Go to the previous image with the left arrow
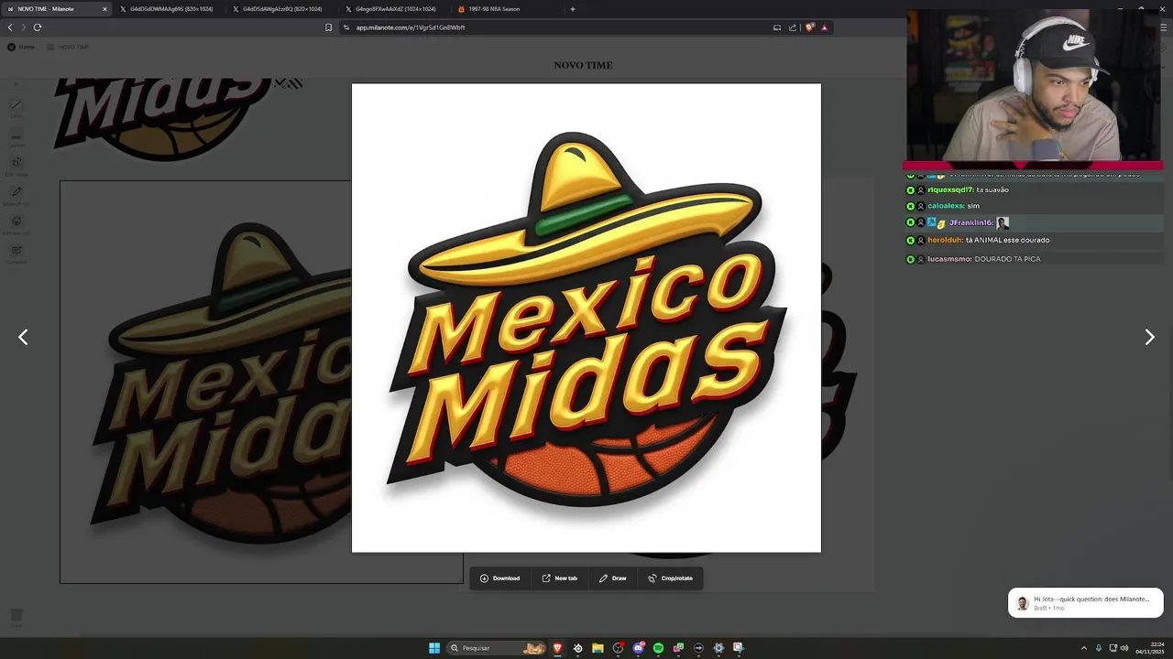The height and width of the screenshot is (659, 1173). point(23,338)
